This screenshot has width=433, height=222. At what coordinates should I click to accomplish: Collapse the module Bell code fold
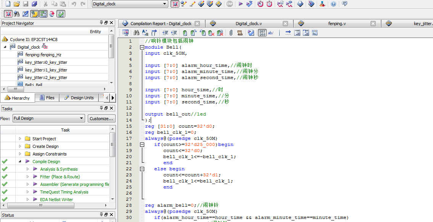142,48
